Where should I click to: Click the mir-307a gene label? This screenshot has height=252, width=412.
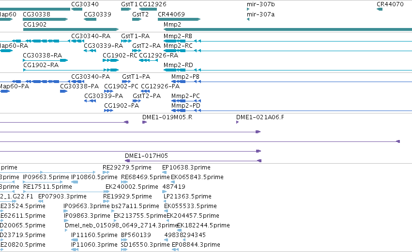(260, 14)
